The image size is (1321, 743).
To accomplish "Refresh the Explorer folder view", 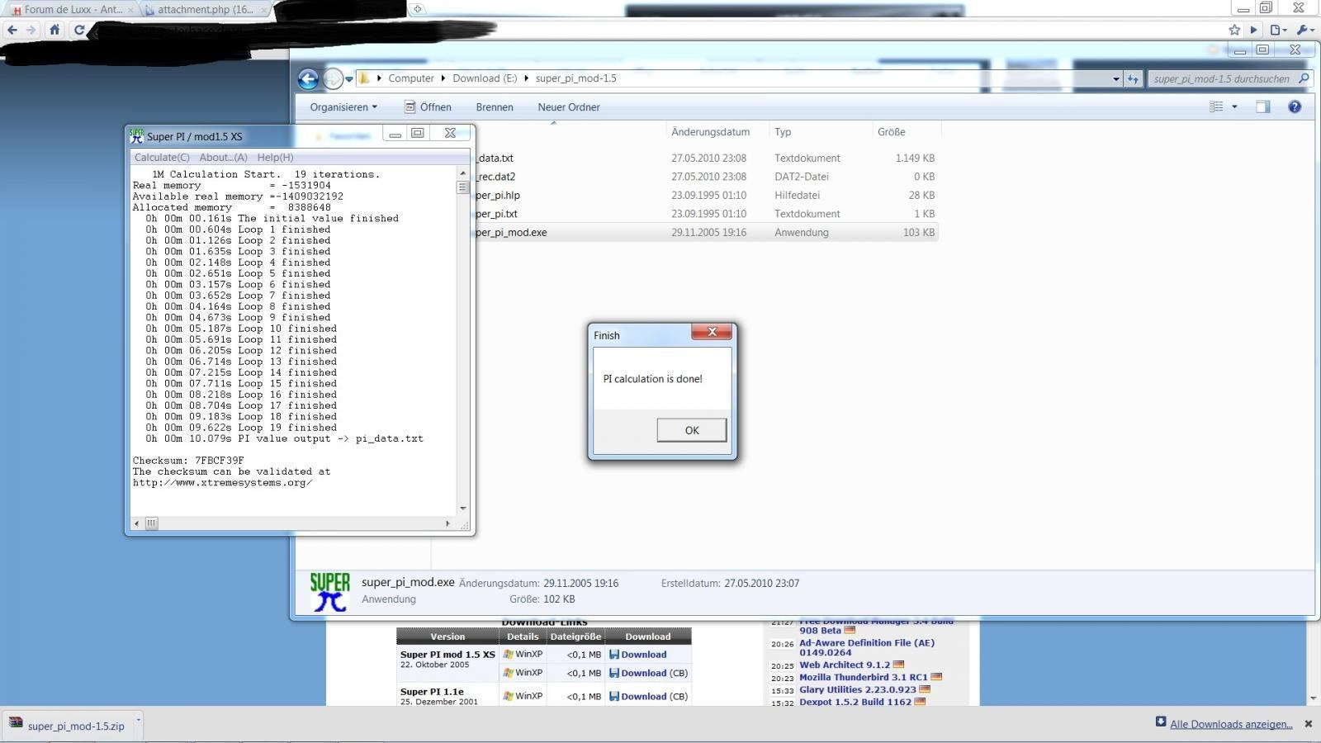I will [1133, 79].
